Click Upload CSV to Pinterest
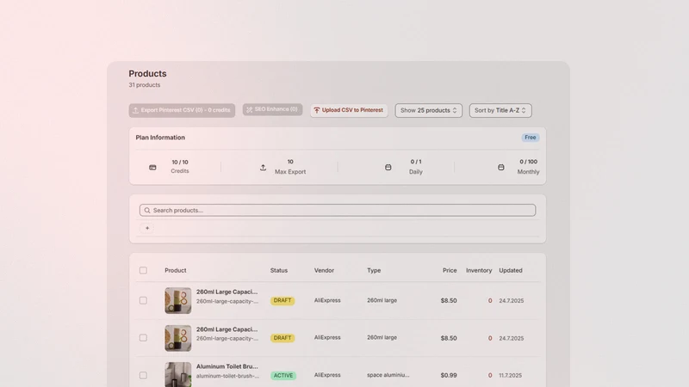Image resolution: width=689 pixels, height=387 pixels. [349, 110]
